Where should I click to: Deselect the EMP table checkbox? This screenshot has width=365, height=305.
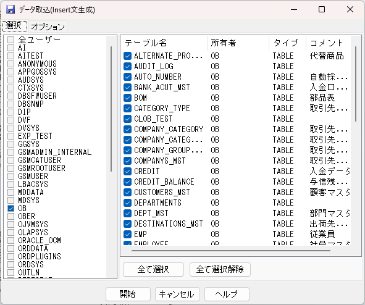[127, 234]
